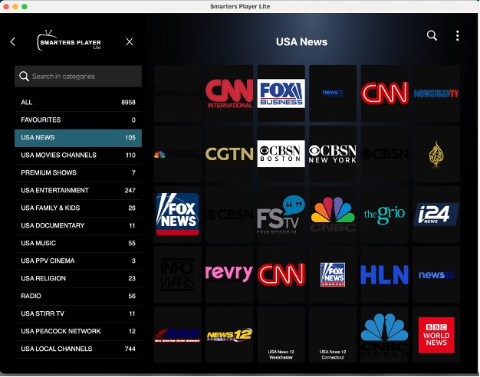
Task: Click the Smarters Player Lite logo
Action: 70,41
